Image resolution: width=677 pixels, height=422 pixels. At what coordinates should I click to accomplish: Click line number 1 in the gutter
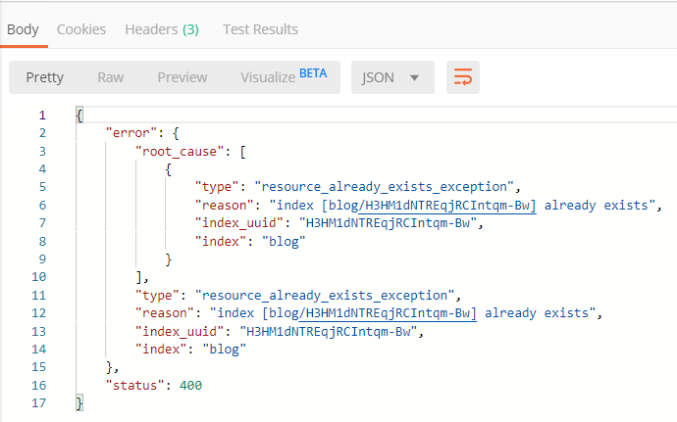(41, 116)
